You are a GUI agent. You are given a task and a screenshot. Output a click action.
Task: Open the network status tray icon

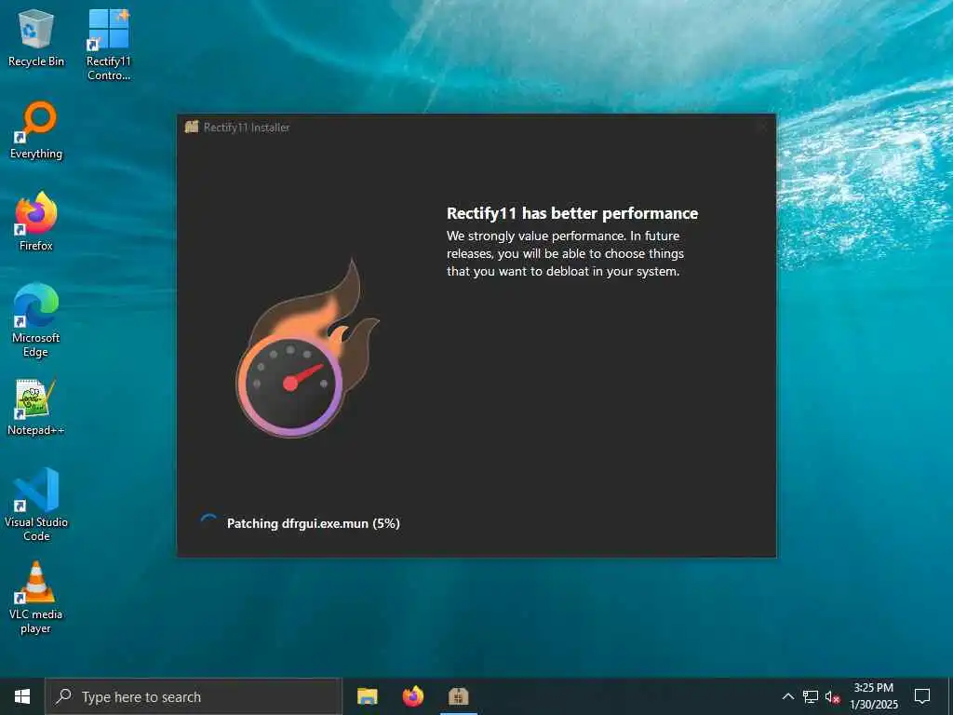[811, 696]
